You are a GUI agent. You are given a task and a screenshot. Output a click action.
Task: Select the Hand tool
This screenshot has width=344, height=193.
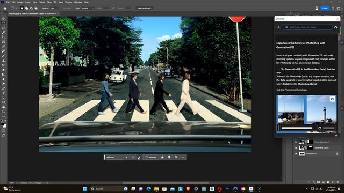(3, 107)
